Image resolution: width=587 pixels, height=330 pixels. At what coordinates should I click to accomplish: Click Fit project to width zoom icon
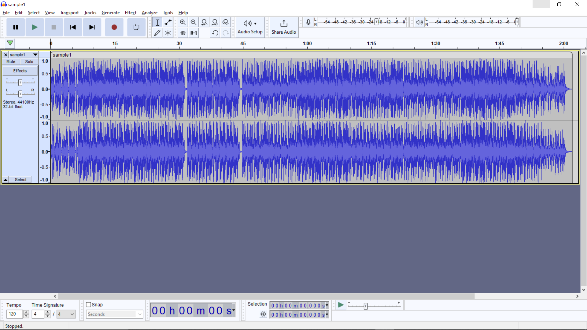point(215,22)
